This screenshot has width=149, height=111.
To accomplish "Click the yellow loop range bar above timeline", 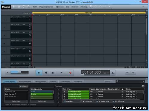I will (89, 13).
